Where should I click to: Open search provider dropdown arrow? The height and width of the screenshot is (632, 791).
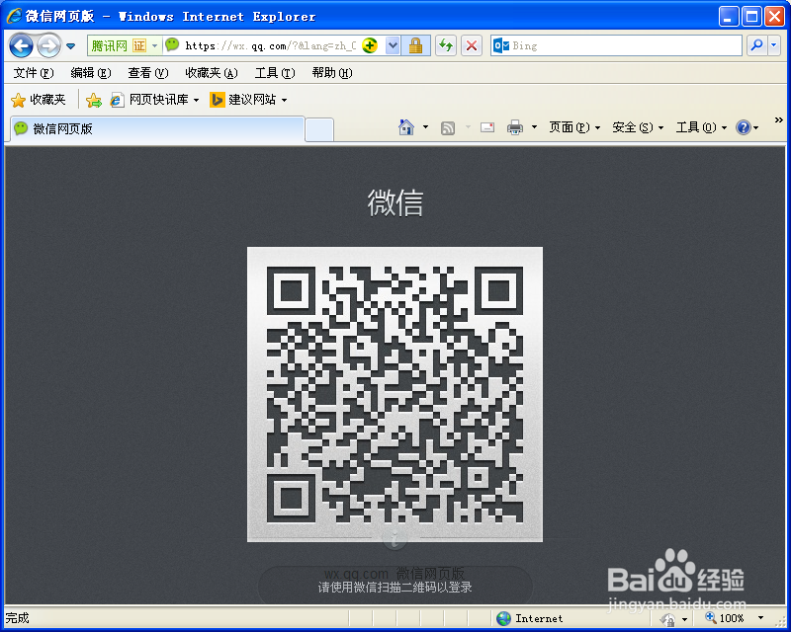[774, 45]
